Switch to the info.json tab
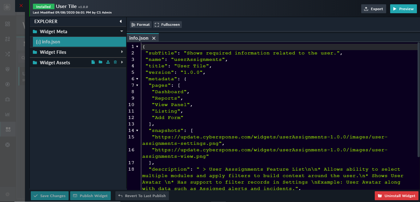This screenshot has height=202, width=420. click(x=138, y=38)
